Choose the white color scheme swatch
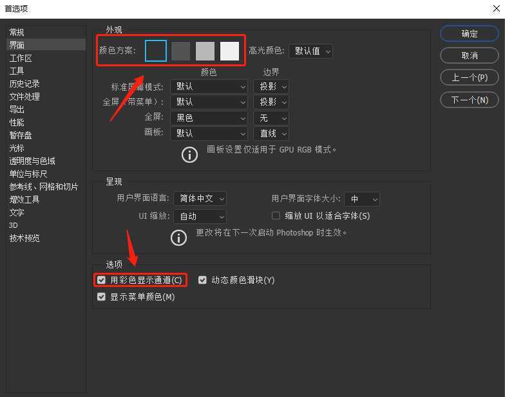 [229, 51]
